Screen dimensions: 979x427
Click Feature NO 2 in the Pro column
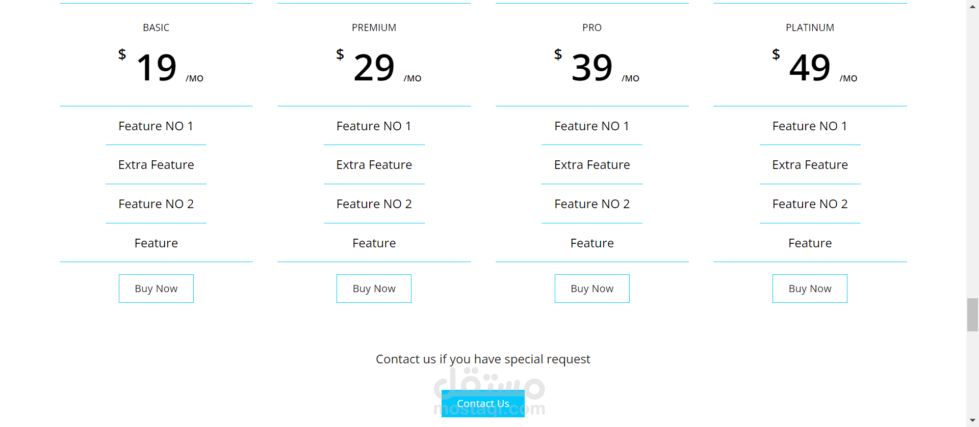592,204
